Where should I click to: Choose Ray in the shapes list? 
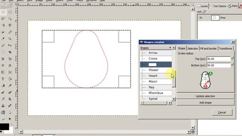156,87
